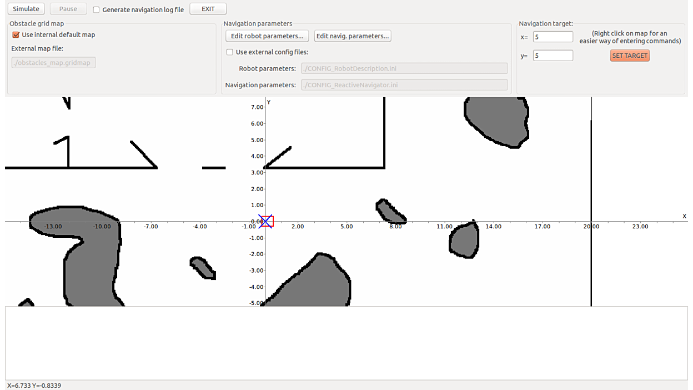Uncheck Use internal default map
Viewport: 693px width, 390px height.
click(x=16, y=34)
